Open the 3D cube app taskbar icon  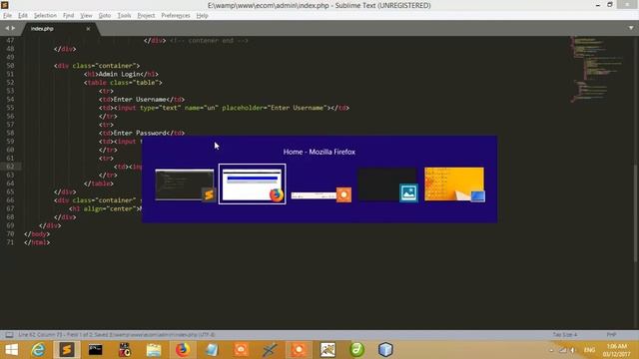click(385, 350)
